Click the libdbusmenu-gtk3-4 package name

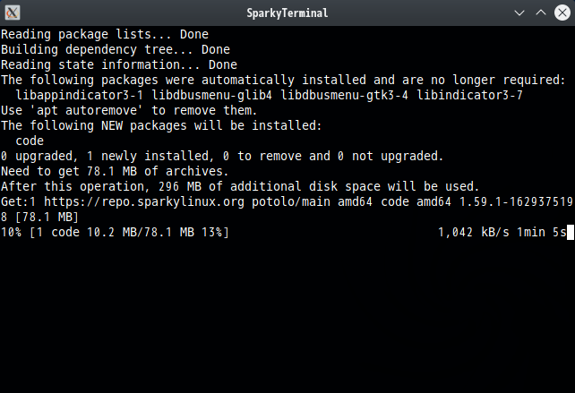click(x=344, y=95)
